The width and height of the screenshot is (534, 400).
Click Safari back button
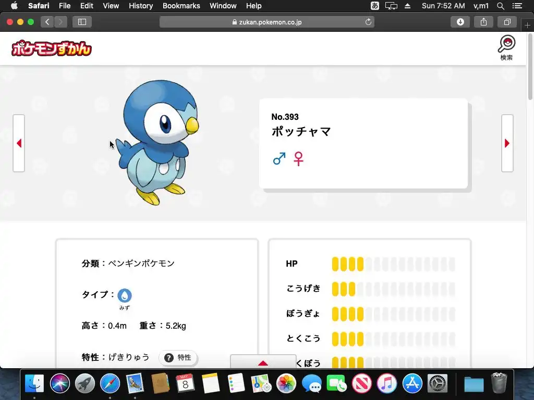point(47,22)
